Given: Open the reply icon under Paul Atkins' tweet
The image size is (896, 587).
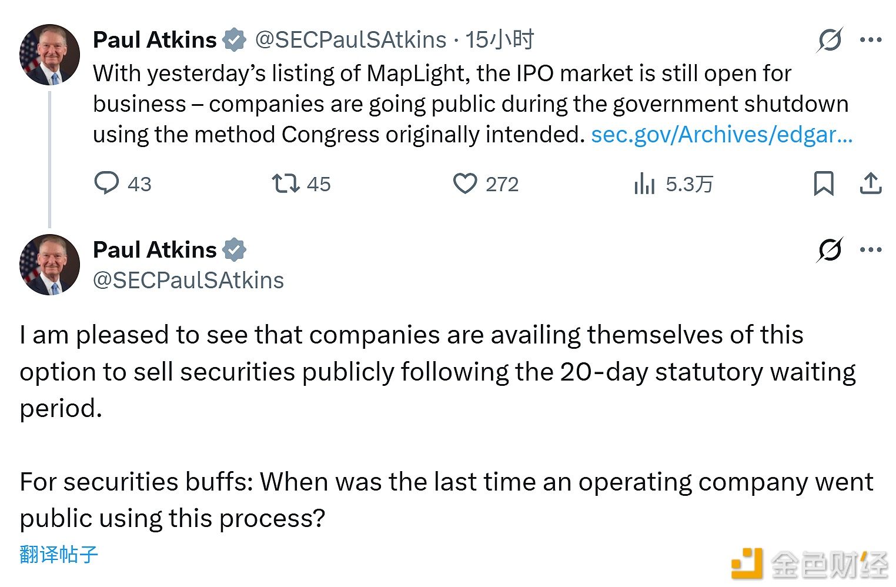Looking at the screenshot, I should (x=108, y=184).
